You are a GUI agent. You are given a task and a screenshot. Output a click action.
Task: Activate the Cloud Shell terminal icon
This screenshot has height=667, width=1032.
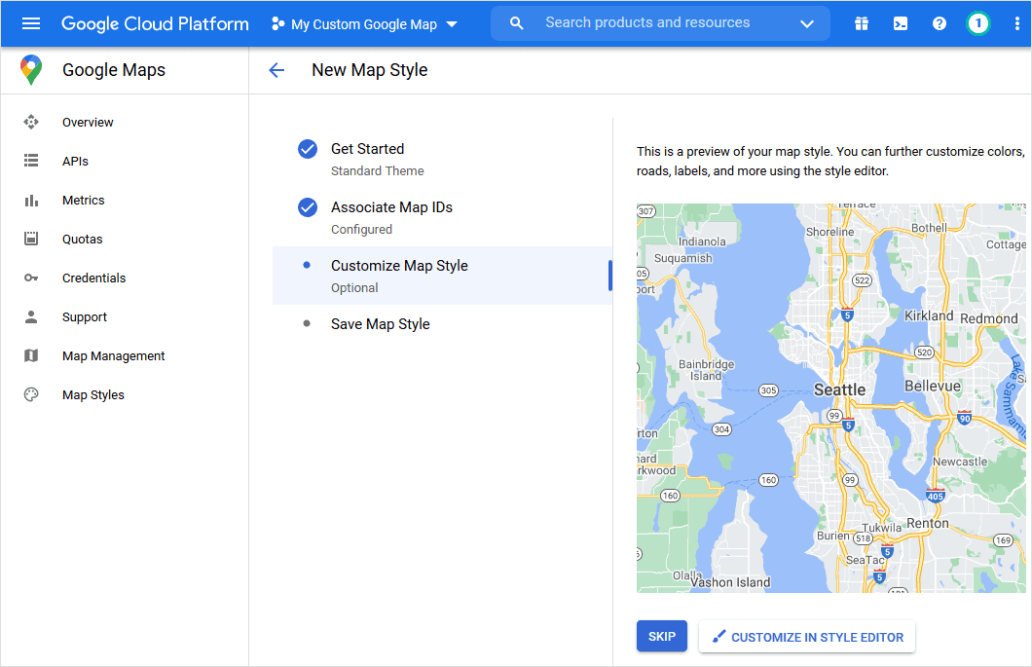pyautogui.click(x=901, y=23)
